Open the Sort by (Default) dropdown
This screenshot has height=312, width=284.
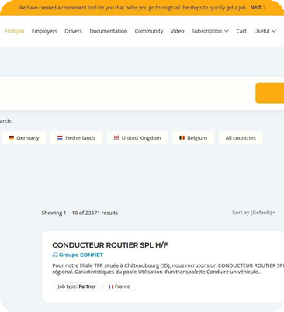[x=254, y=213]
